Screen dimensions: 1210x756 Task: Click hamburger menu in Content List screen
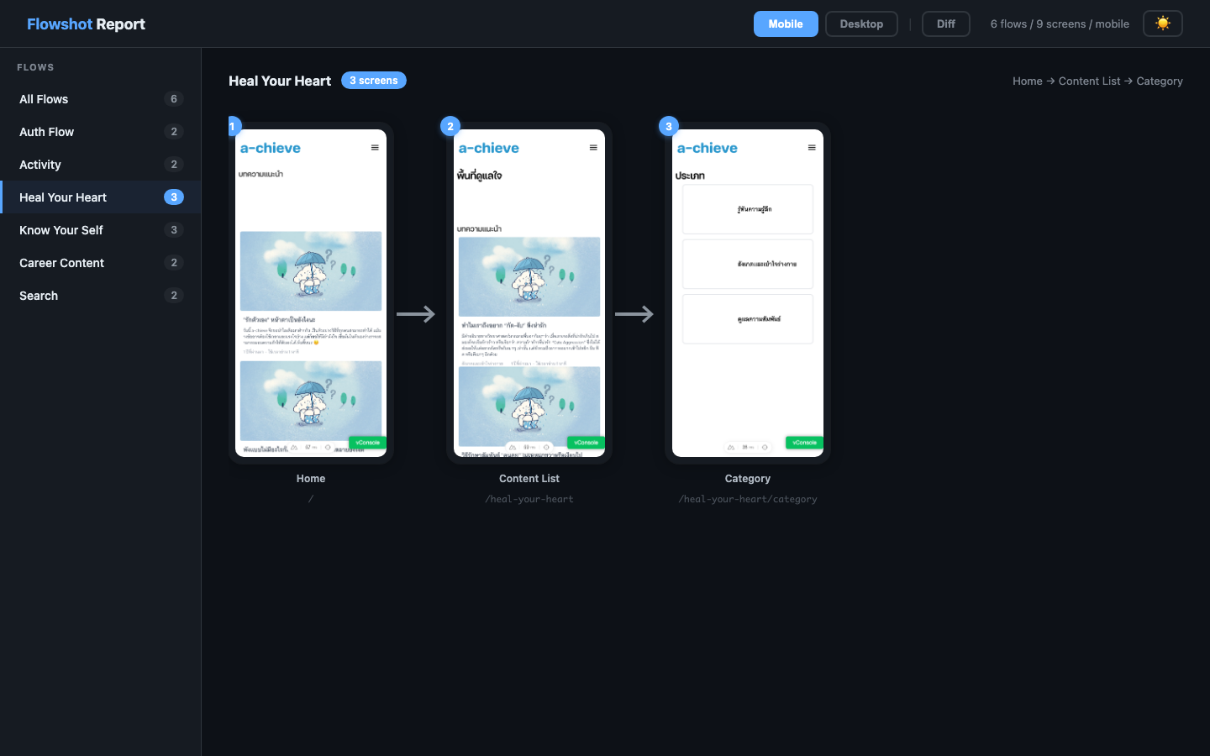click(x=593, y=148)
